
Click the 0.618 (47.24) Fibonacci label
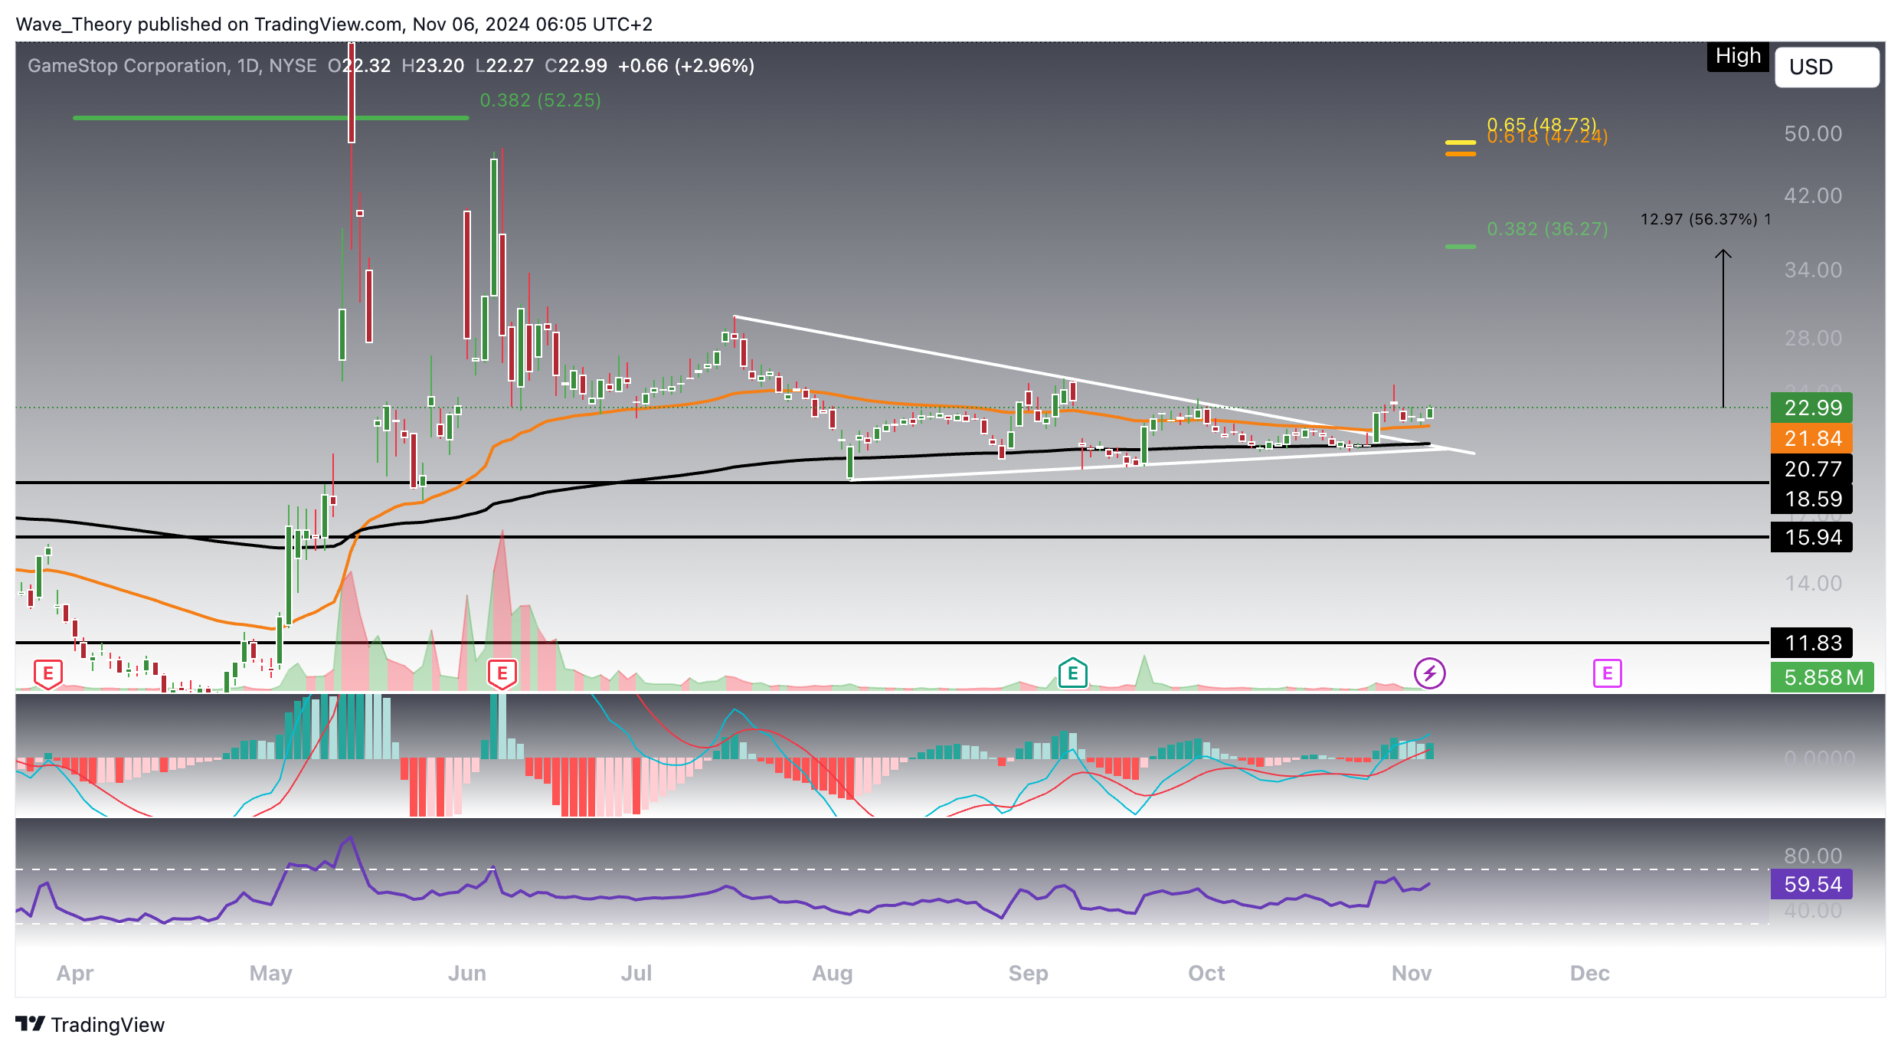1547,138
